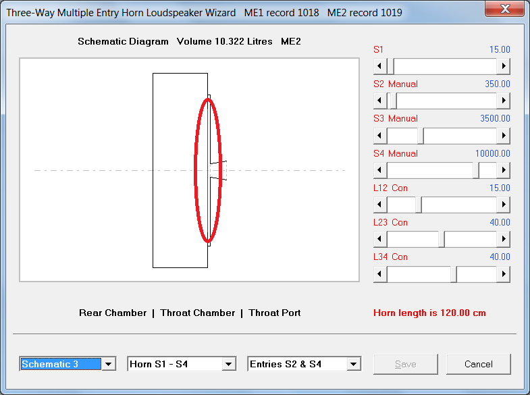Open the Entries S2 & S4 dropdown

[x=354, y=364]
